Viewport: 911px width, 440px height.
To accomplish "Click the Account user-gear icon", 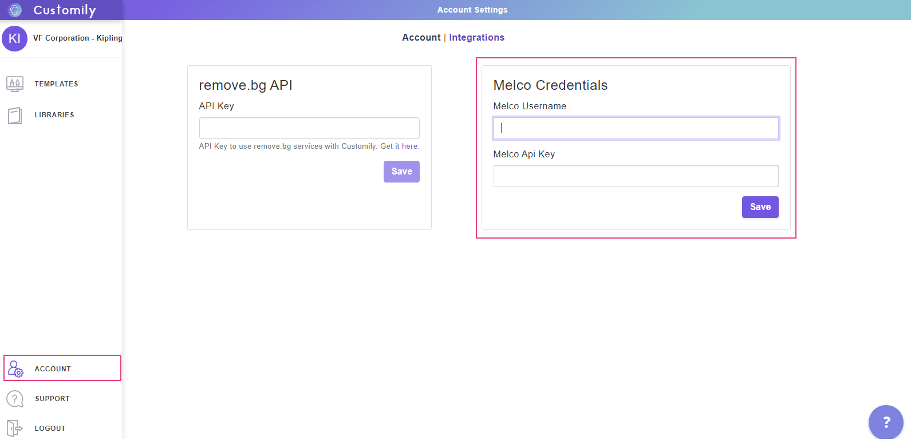I will click(15, 368).
